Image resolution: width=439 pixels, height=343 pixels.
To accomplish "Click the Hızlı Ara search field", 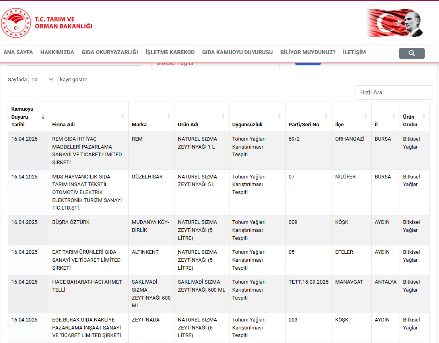I will pos(394,92).
